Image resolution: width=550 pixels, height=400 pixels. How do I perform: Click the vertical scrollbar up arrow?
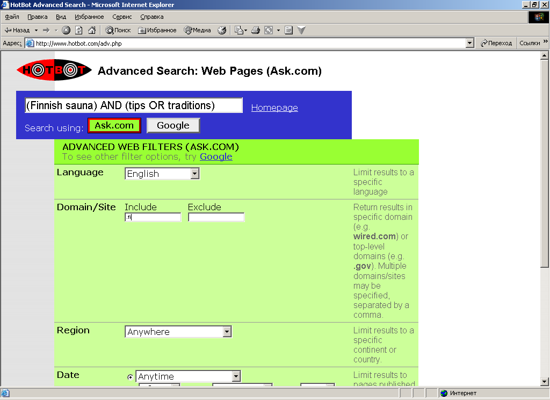pyautogui.click(x=545, y=55)
